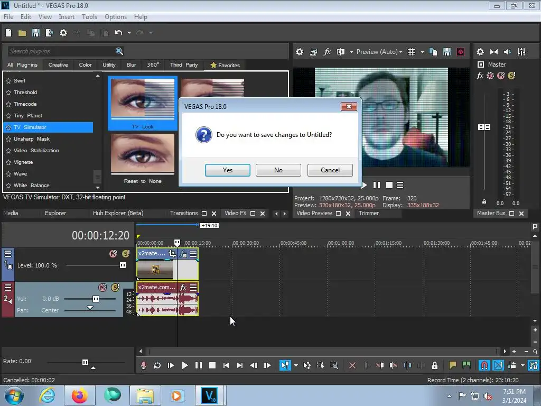Image resolution: width=541 pixels, height=406 pixels.
Task: Open the Preview (Auto) quality dropdown
Action: tap(379, 52)
